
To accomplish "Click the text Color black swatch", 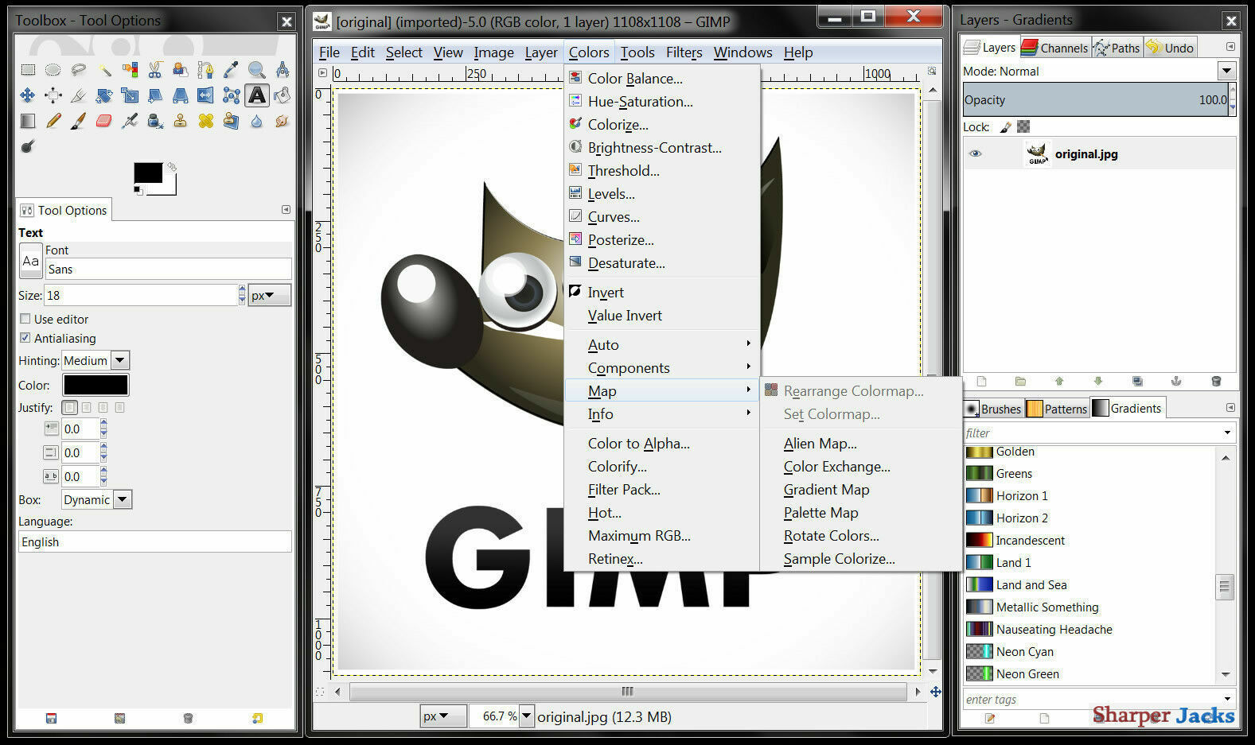I will [x=95, y=385].
